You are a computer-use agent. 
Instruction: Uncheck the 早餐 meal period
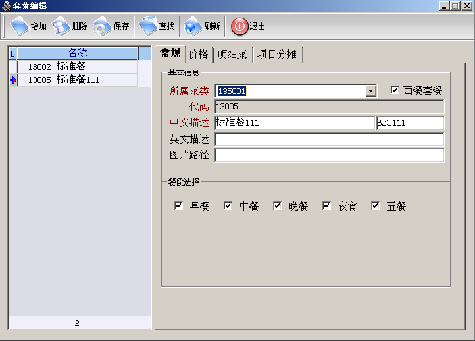178,206
